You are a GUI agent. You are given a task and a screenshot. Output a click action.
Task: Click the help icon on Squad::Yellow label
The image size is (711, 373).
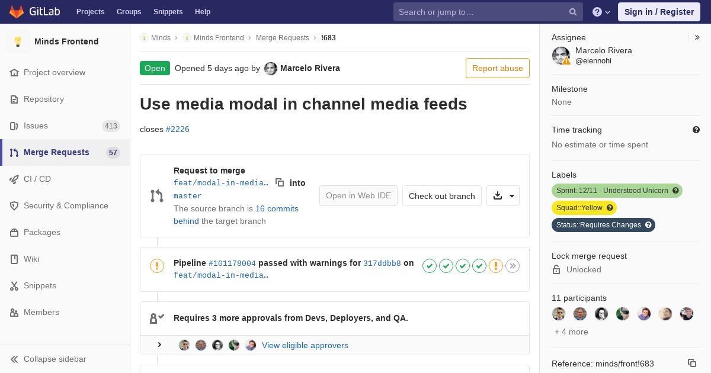[x=610, y=208]
